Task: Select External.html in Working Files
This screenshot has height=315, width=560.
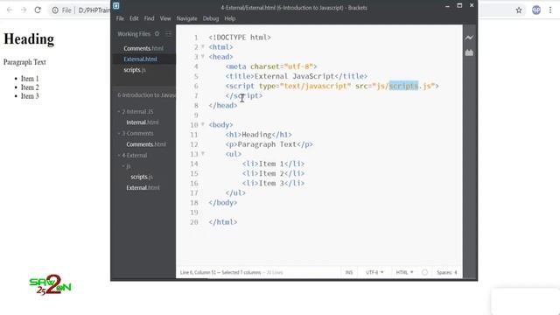Action: [140, 59]
